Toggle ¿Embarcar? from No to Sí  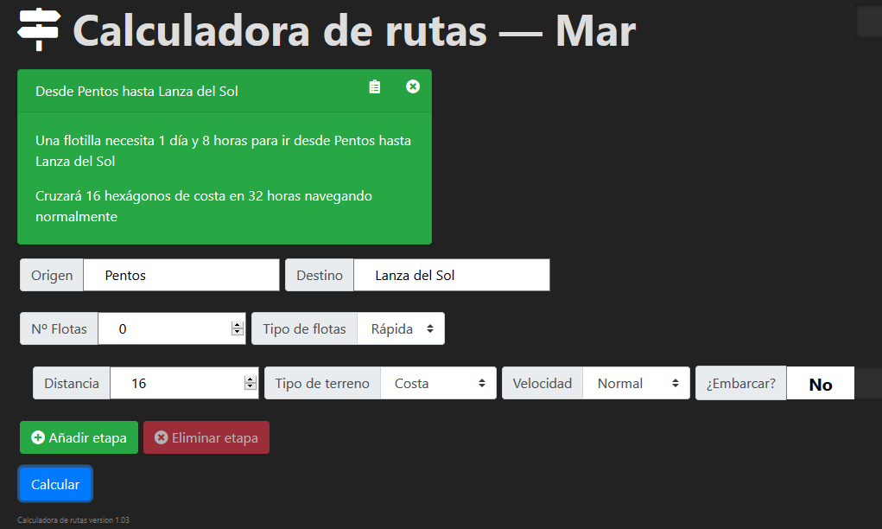(x=820, y=383)
